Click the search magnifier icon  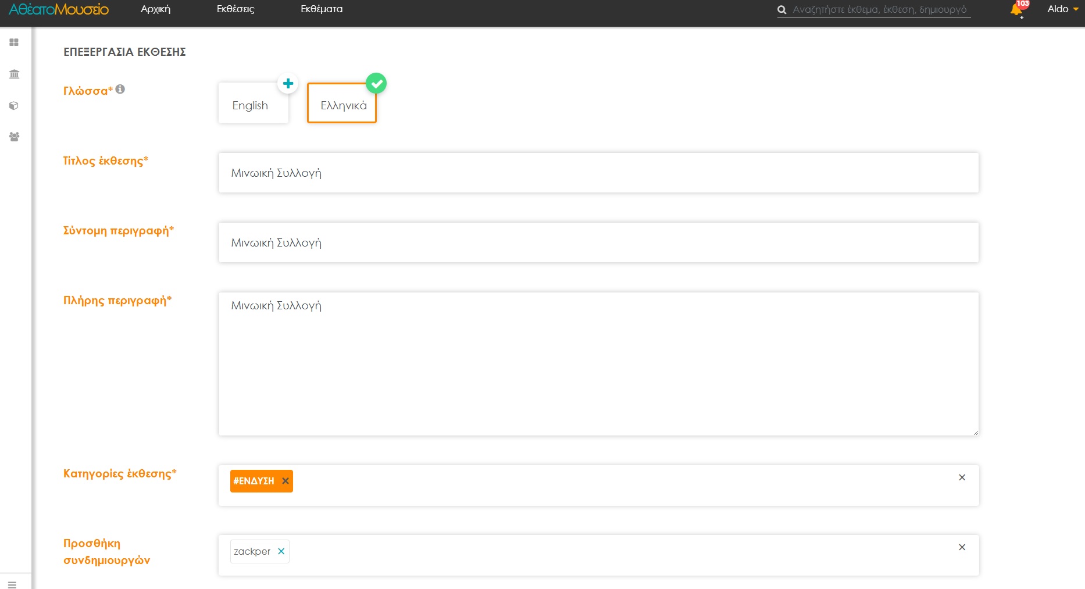click(782, 10)
